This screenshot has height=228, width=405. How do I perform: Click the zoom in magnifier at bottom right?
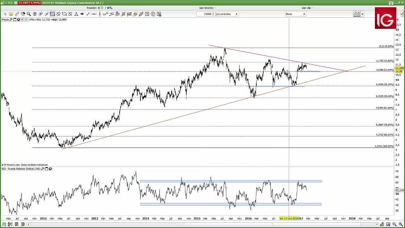(x=401, y=224)
